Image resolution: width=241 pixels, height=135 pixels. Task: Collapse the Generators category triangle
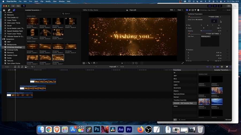(x=3, y=39)
